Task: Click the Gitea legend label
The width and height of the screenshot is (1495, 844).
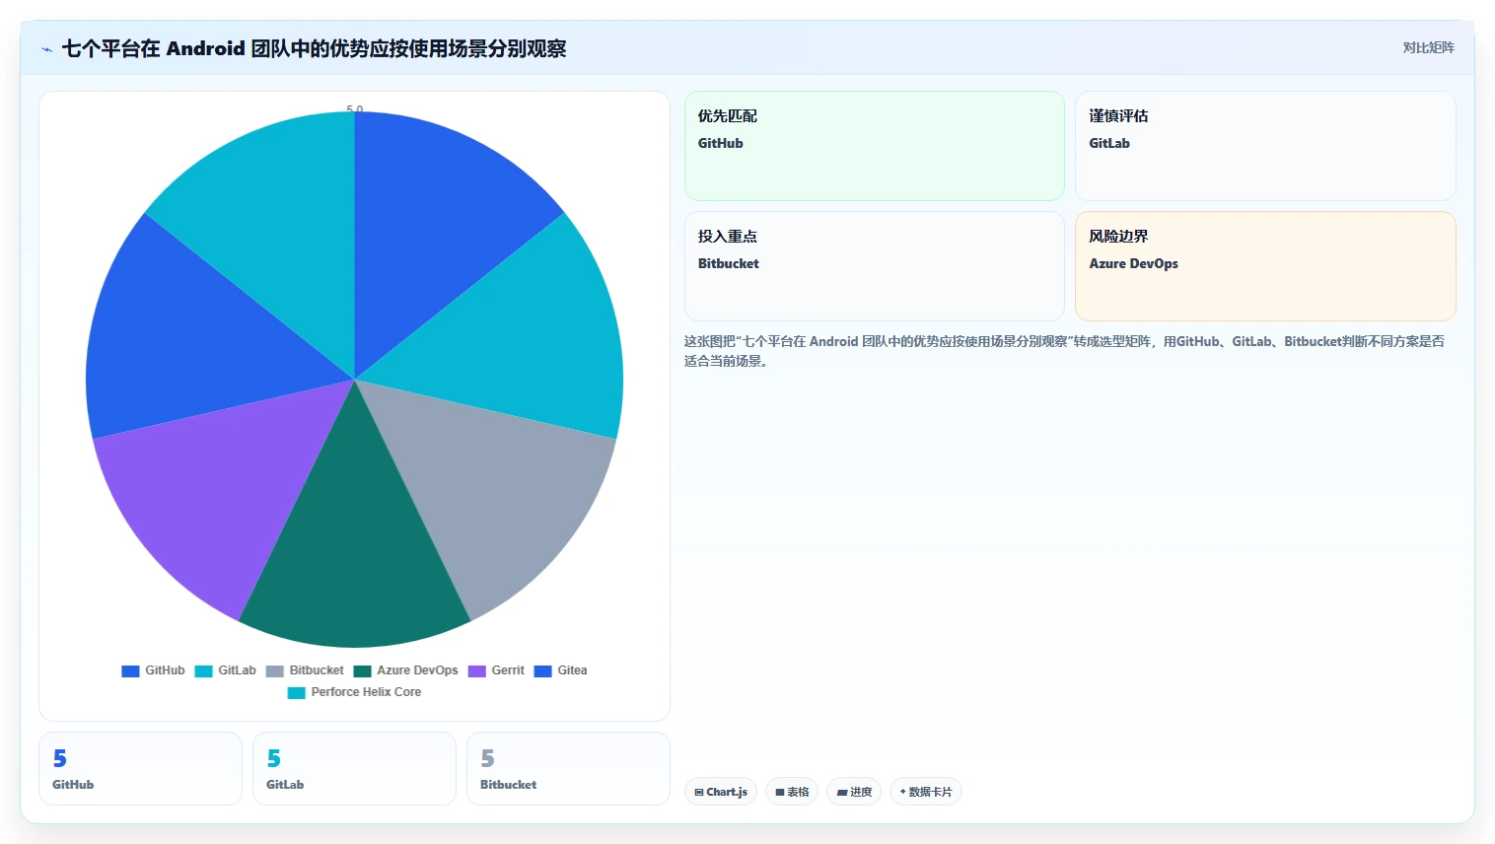Action: pos(572,670)
